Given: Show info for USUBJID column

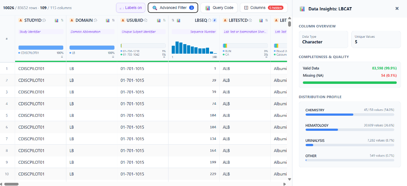Looking at the screenshot, I should (145, 20).
